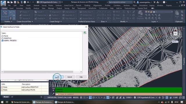Screen dimensions: 186x104
Task: Click the Plot printer icon in quick access toolbar
Action: [25, 2]
